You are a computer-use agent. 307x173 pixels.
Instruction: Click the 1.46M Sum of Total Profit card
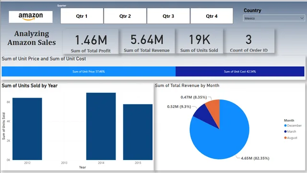[91, 42]
